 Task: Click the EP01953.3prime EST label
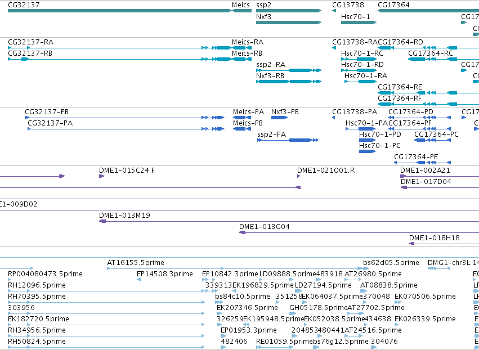(249, 330)
